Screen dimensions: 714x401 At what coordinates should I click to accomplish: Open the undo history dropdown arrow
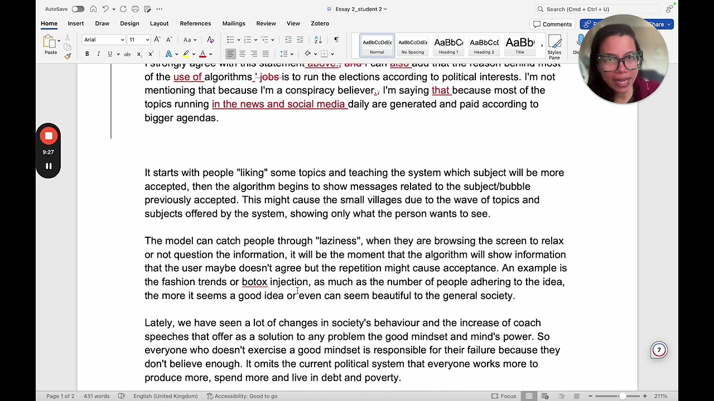113,9
